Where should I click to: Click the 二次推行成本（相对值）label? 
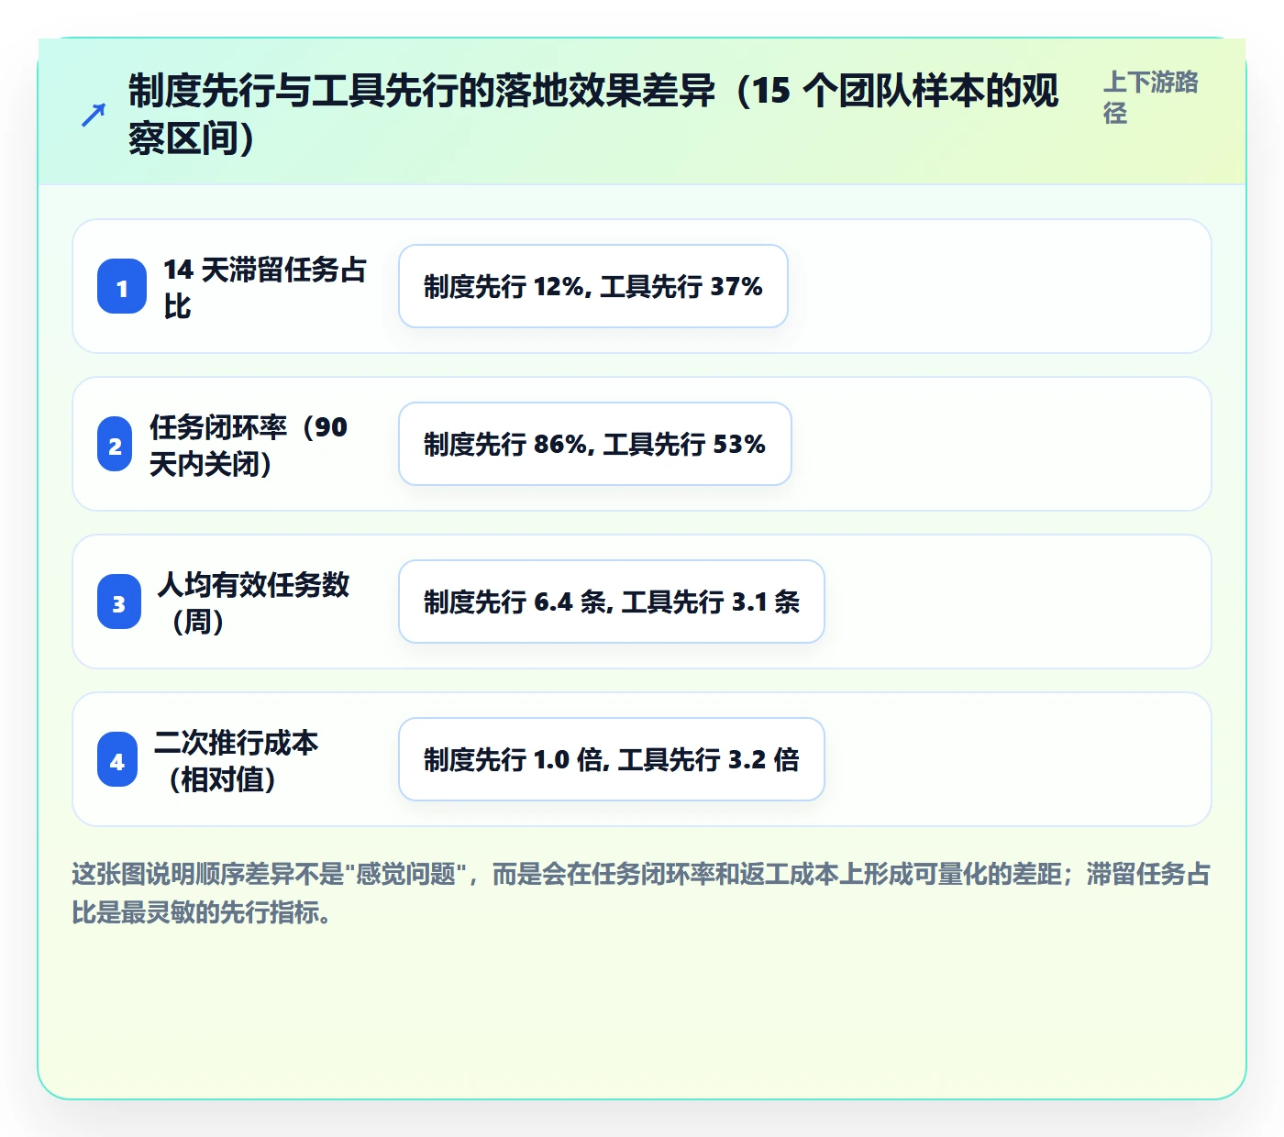point(236,760)
